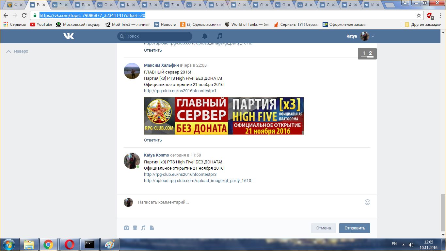Open the rpg-club.eu/ns2016hfcontestpr1 link

point(180,91)
